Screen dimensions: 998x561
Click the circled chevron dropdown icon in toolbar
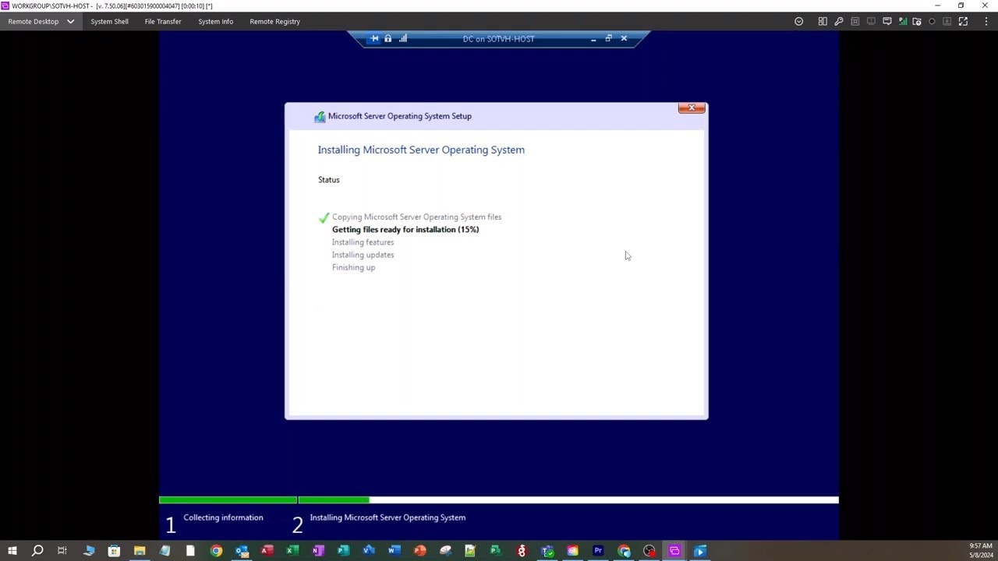tap(798, 22)
